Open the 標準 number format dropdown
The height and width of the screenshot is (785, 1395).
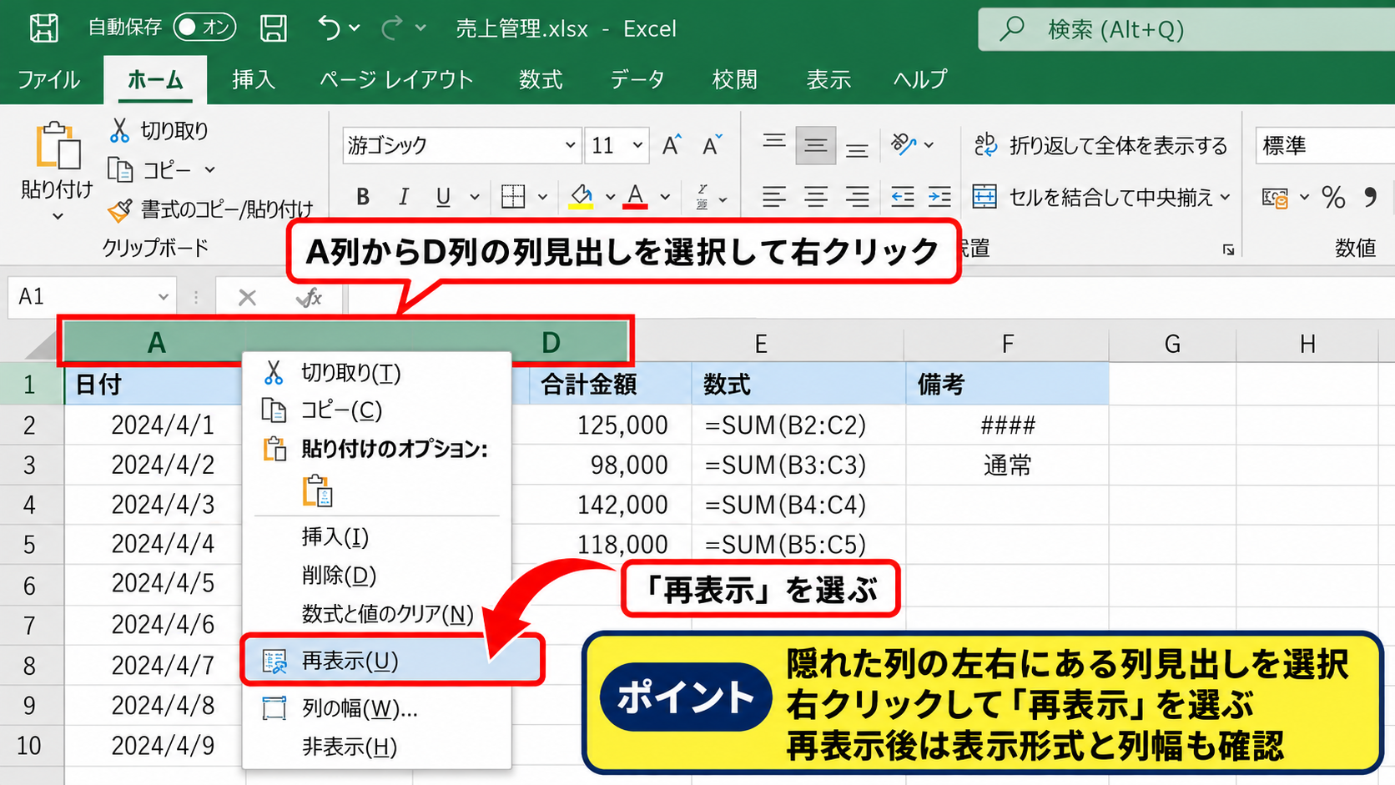(1325, 146)
